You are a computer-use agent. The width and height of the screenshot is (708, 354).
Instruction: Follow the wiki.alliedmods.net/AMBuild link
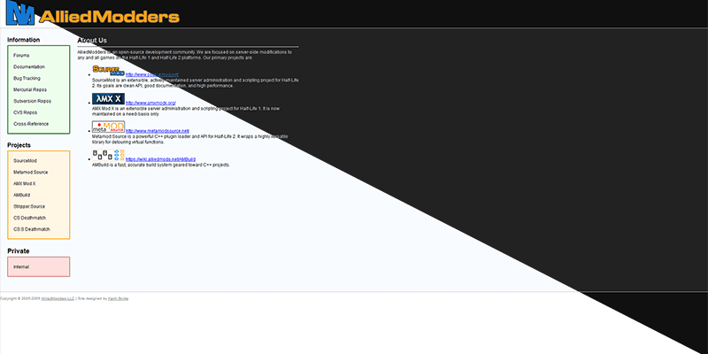pos(161,159)
